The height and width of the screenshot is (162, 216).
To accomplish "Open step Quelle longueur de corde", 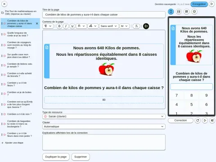I will coord(20,34).
